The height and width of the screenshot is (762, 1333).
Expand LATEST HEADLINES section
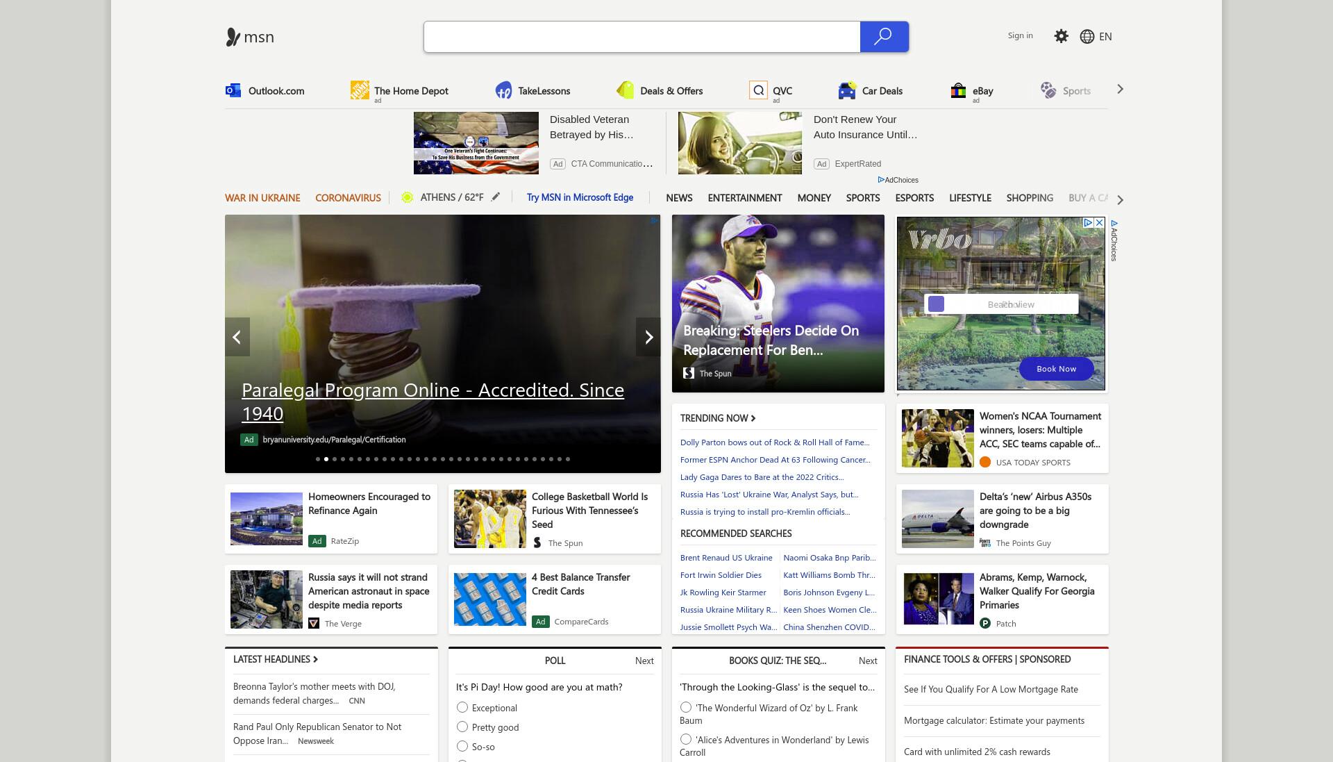[x=276, y=659]
